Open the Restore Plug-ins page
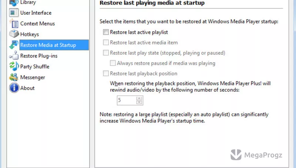Screen dimensions: 296x168 point(39,56)
